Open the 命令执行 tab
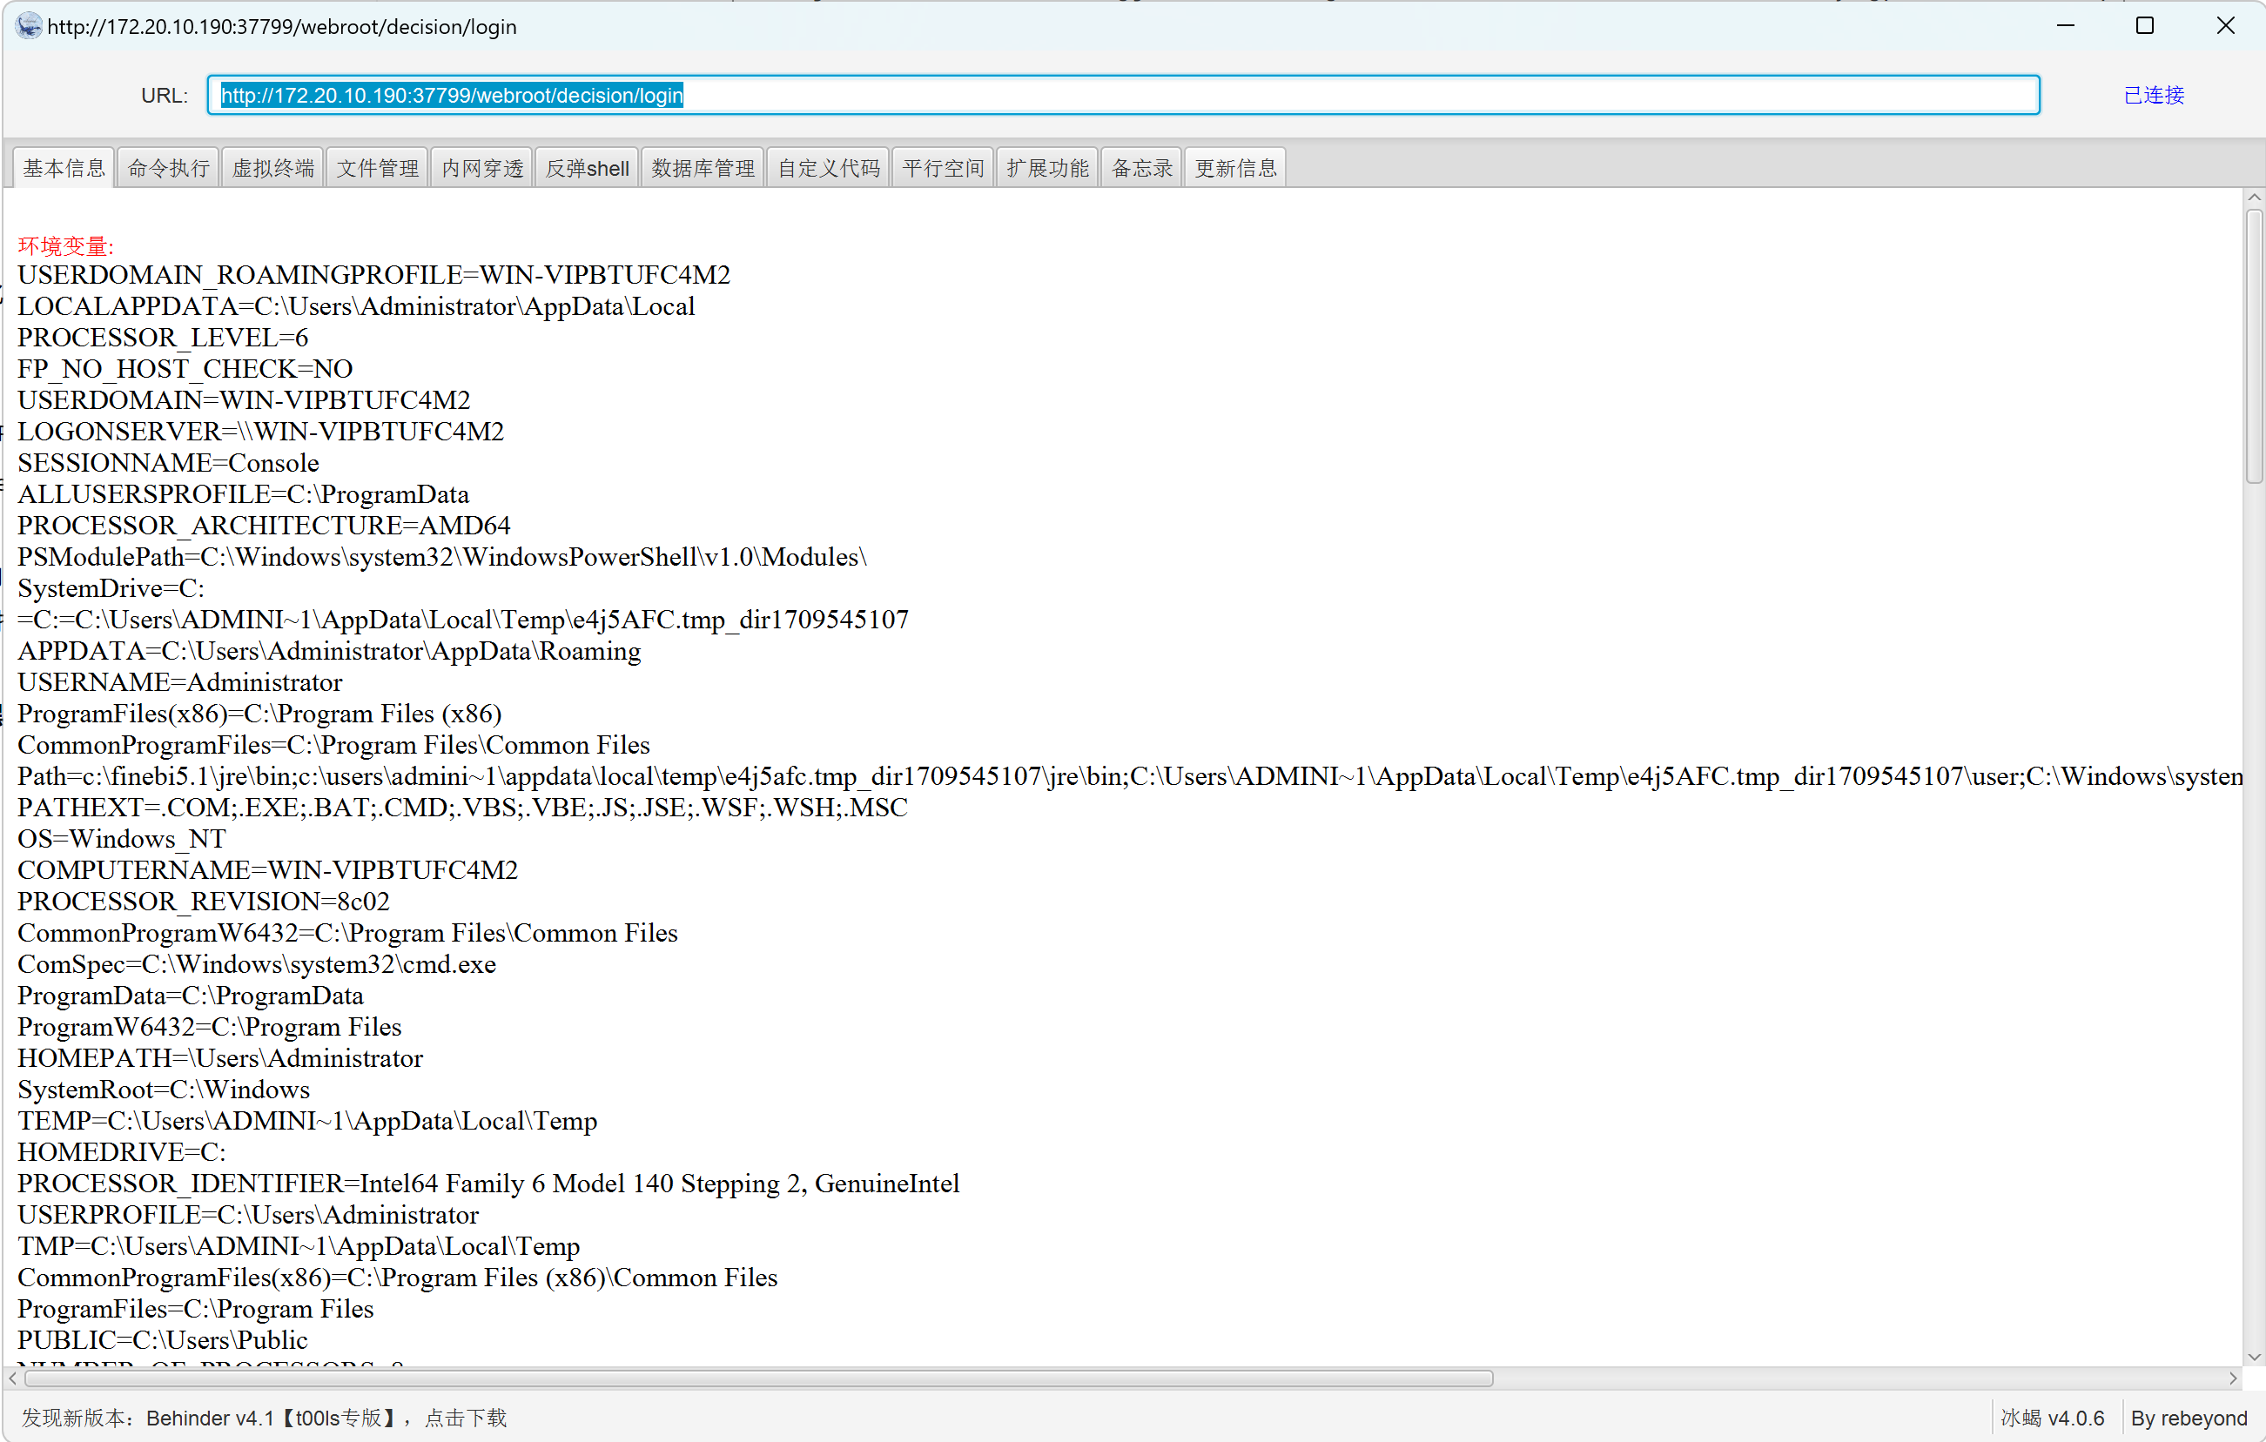Image resolution: width=2266 pixels, height=1442 pixels. tap(168, 168)
